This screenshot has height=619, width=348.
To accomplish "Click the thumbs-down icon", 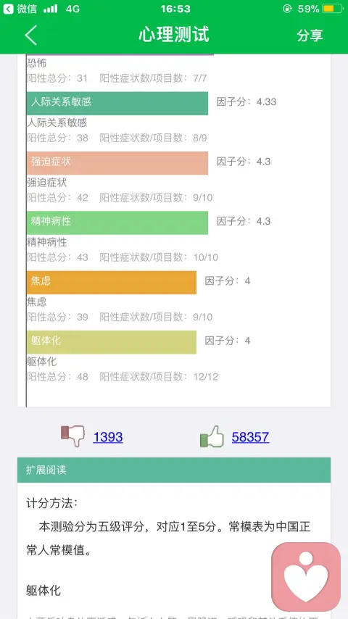I will [72, 436].
